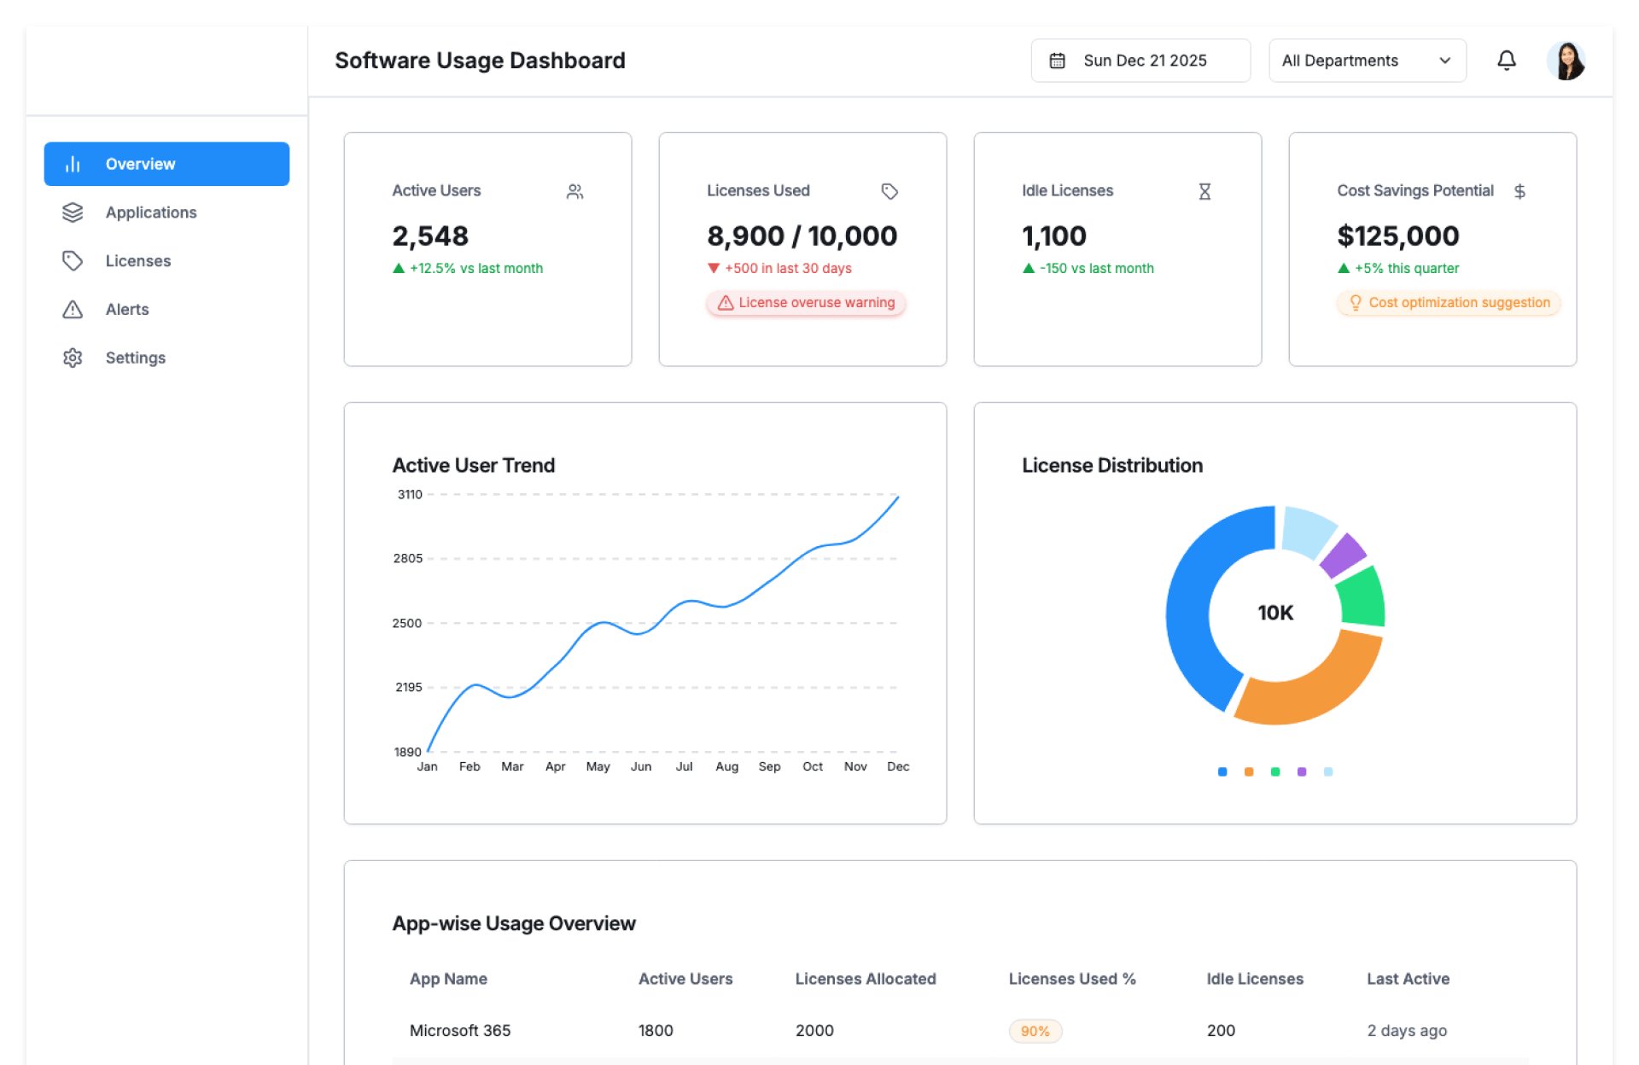The image size is (1639, 1065).
Task: Click the Active Users people icon
Action: coord(575,191)
